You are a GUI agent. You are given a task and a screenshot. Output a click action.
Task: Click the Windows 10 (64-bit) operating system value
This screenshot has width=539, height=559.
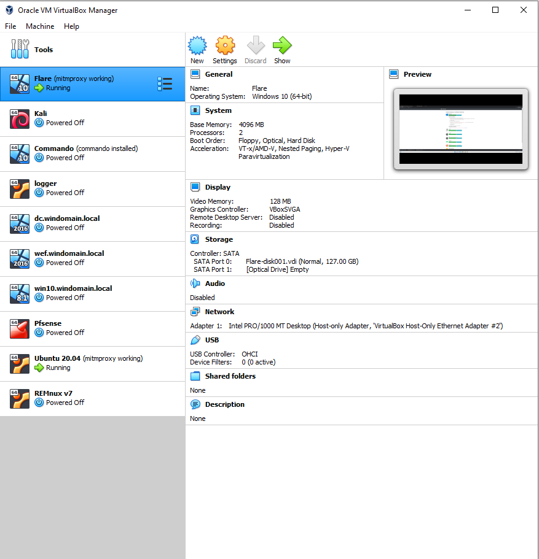[282, 96]
